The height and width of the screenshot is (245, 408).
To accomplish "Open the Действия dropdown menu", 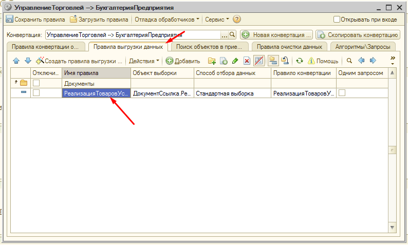I will pyautogui.click(x=144, y=61).
